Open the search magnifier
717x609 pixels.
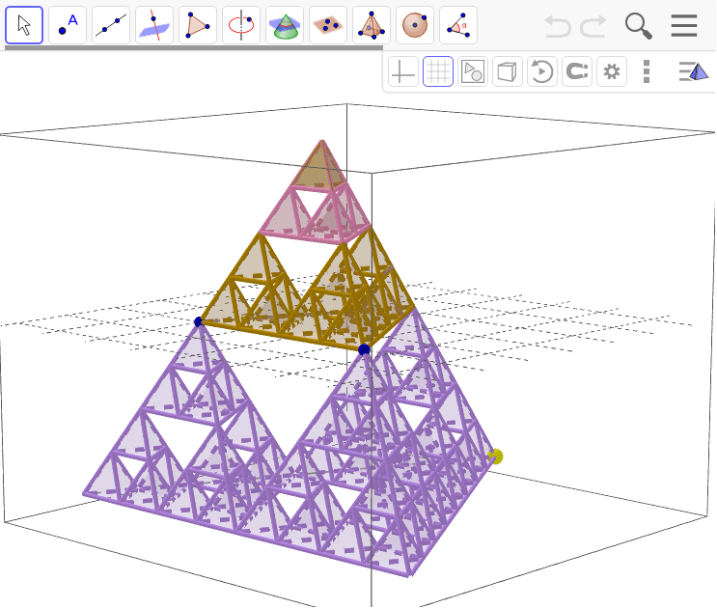(x=638, y=26)
